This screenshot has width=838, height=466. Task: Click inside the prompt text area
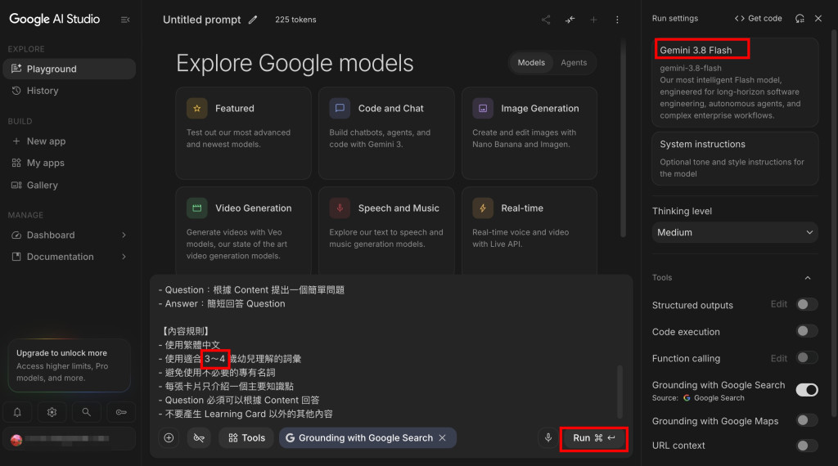pos(385,352)
